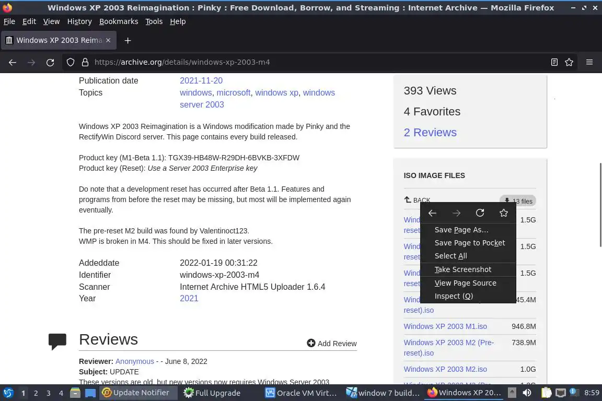The image size is (602, 401).
Task: Download Windows XP 2003 M2 (Pre-reset).iso
Action: (448, 348)
